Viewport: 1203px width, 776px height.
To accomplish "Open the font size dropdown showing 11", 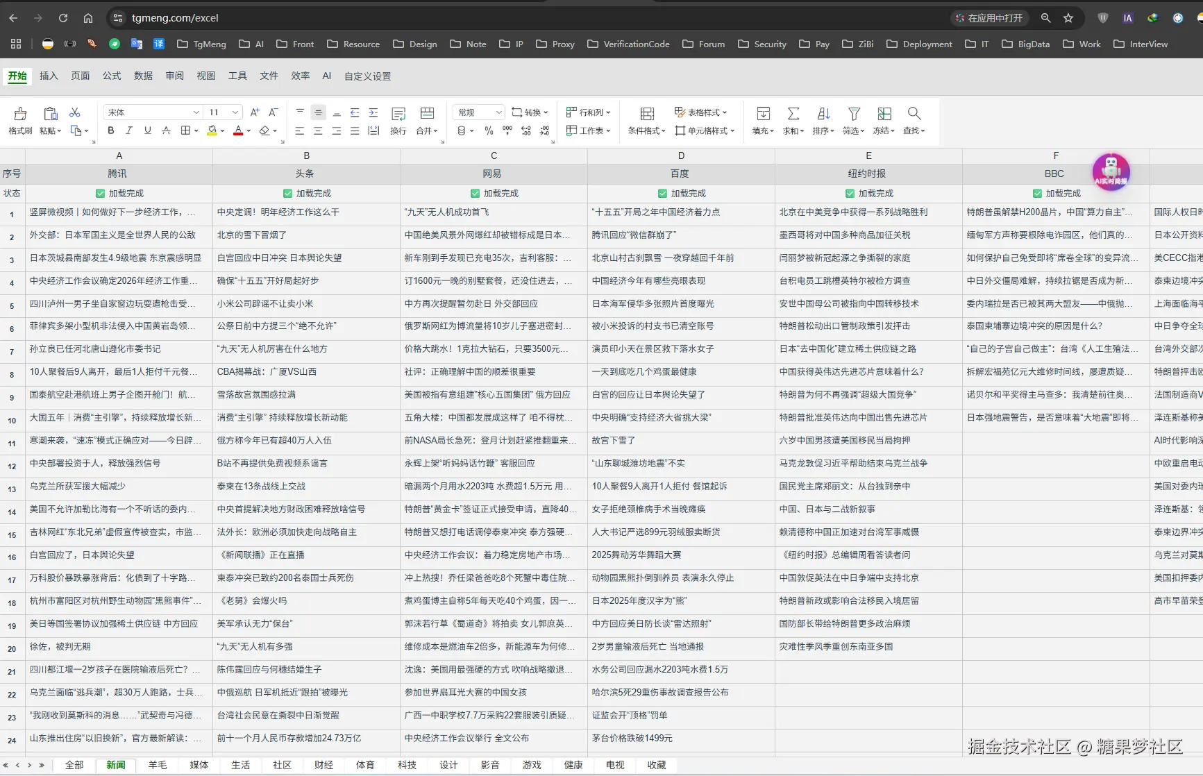I will click(x=224, y=112).
